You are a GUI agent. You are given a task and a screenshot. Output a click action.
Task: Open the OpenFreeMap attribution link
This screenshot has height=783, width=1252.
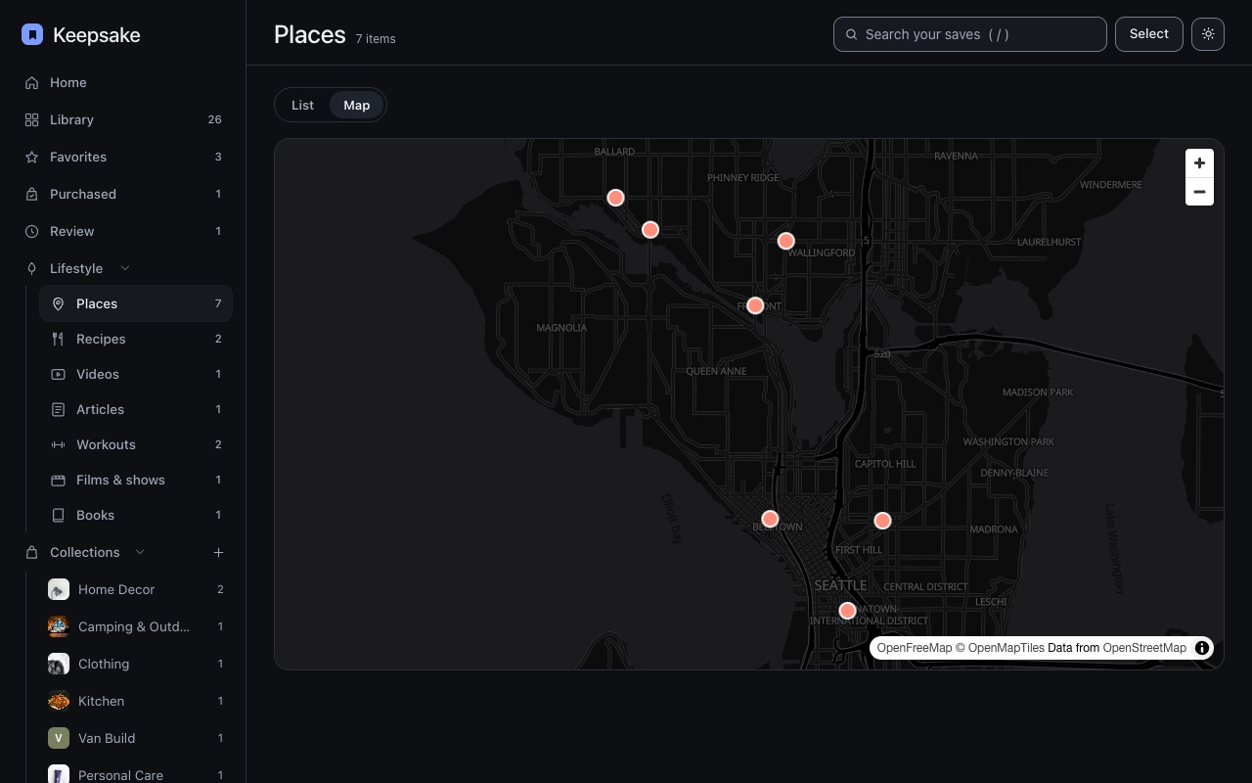pyautogui.click(x=915, y=648)
